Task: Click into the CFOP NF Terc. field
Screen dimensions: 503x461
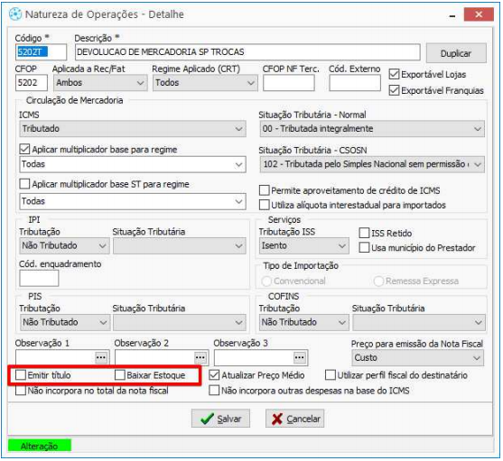Action: 289,83
